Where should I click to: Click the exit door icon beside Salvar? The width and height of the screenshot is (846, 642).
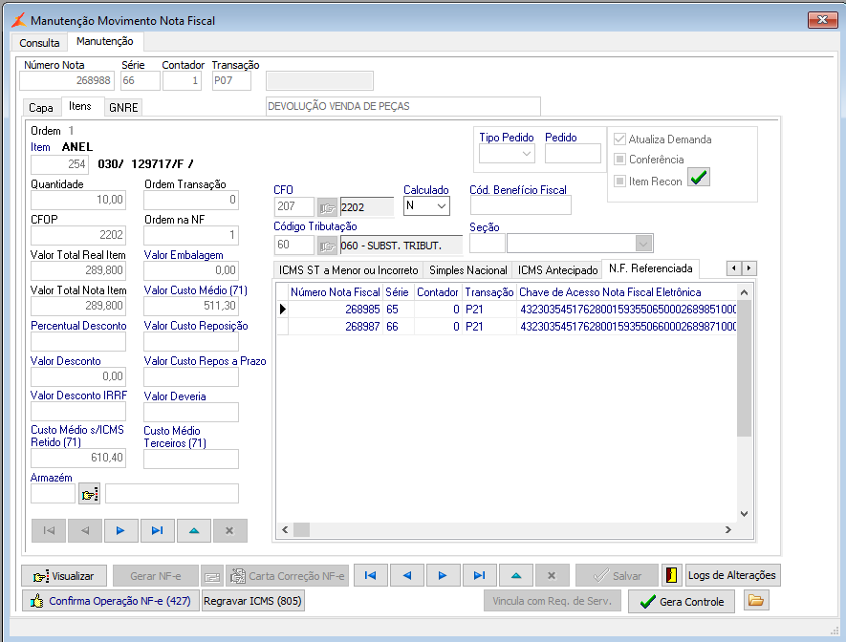click(x=671, y=575)
